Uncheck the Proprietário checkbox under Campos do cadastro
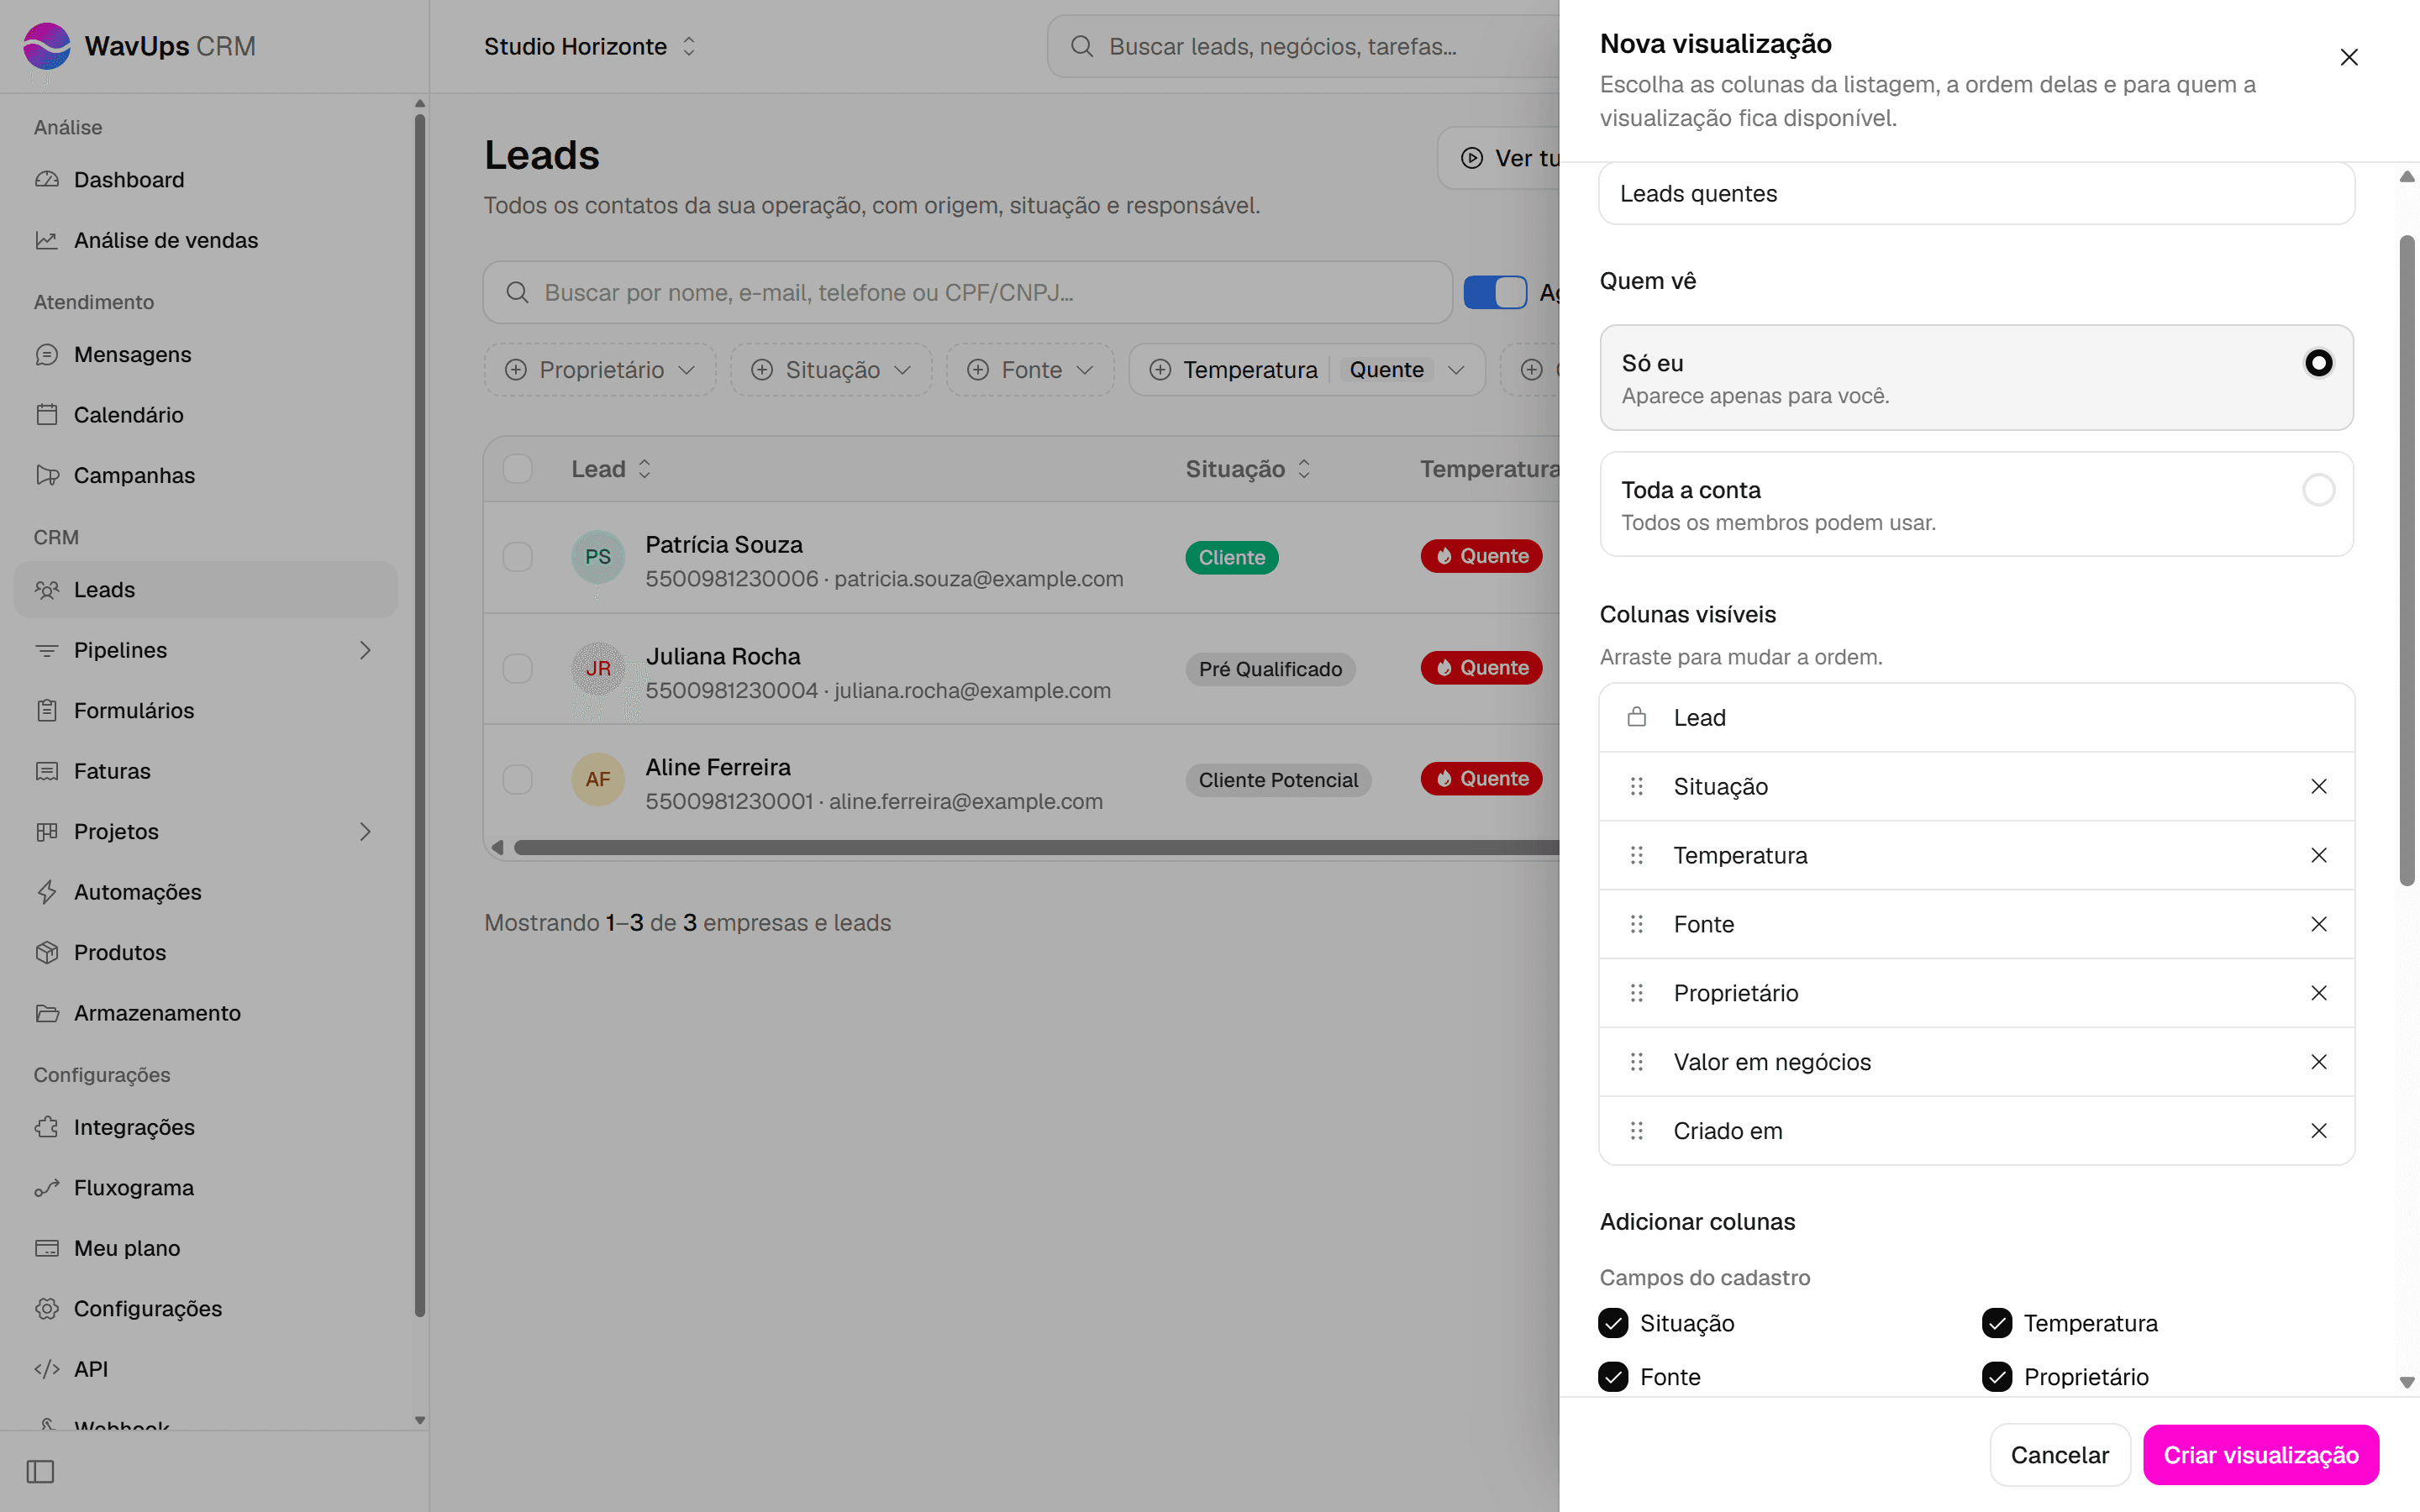Screen dimensions: 2420x1512 click(x=1996, y=1377)
